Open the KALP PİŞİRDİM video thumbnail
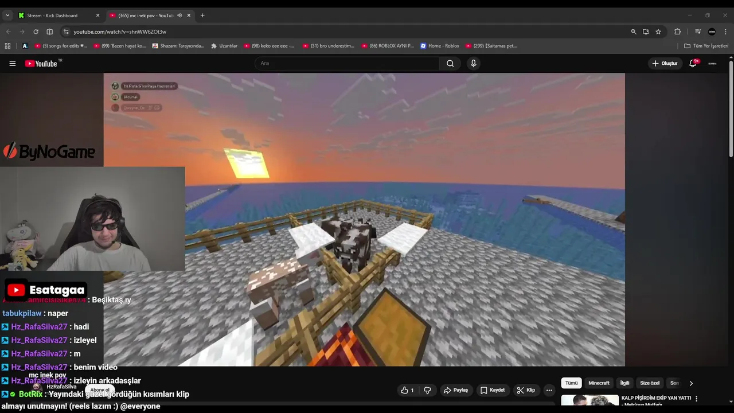 tap(589, 401)
